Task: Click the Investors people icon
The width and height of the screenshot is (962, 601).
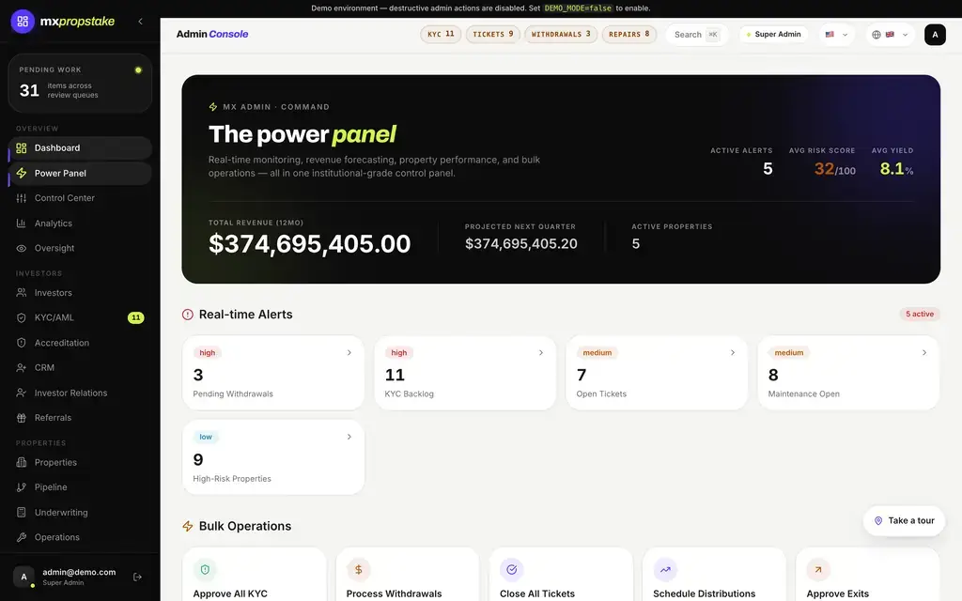Action: pos(22,293)
